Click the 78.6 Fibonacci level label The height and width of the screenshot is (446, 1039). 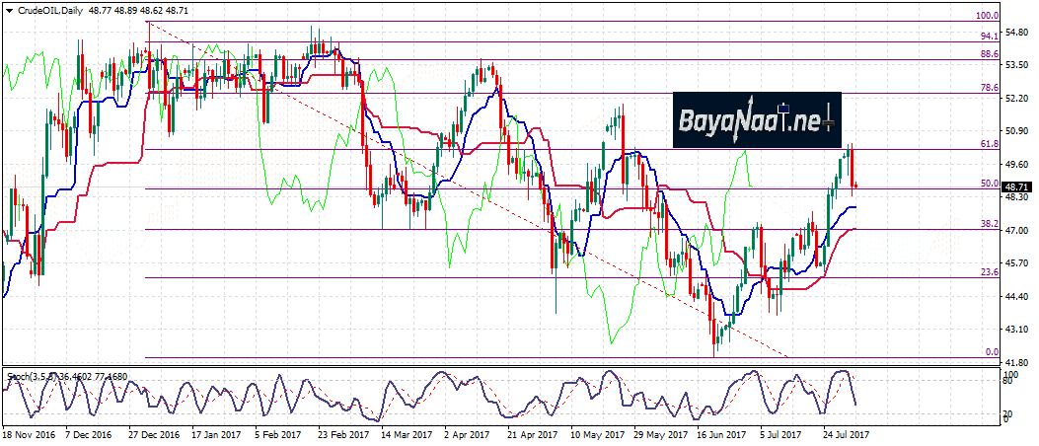click(x=990, y=88)
